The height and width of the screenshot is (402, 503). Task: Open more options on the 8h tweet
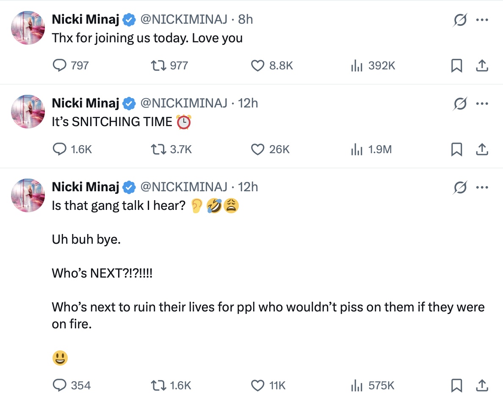(482, 20)
